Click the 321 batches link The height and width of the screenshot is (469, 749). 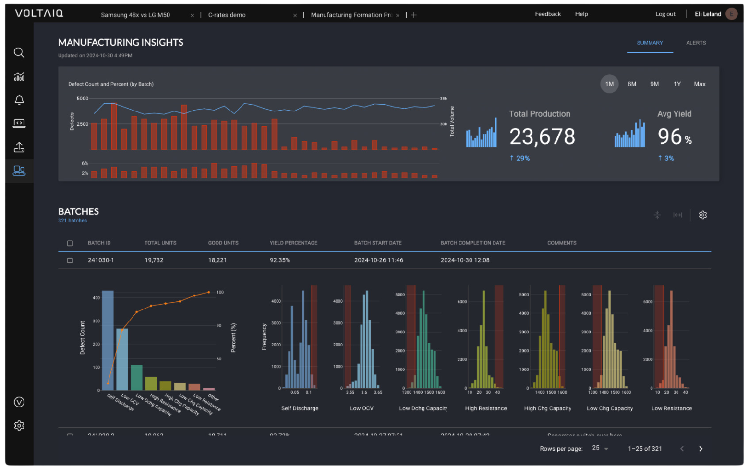coord(72,221)
